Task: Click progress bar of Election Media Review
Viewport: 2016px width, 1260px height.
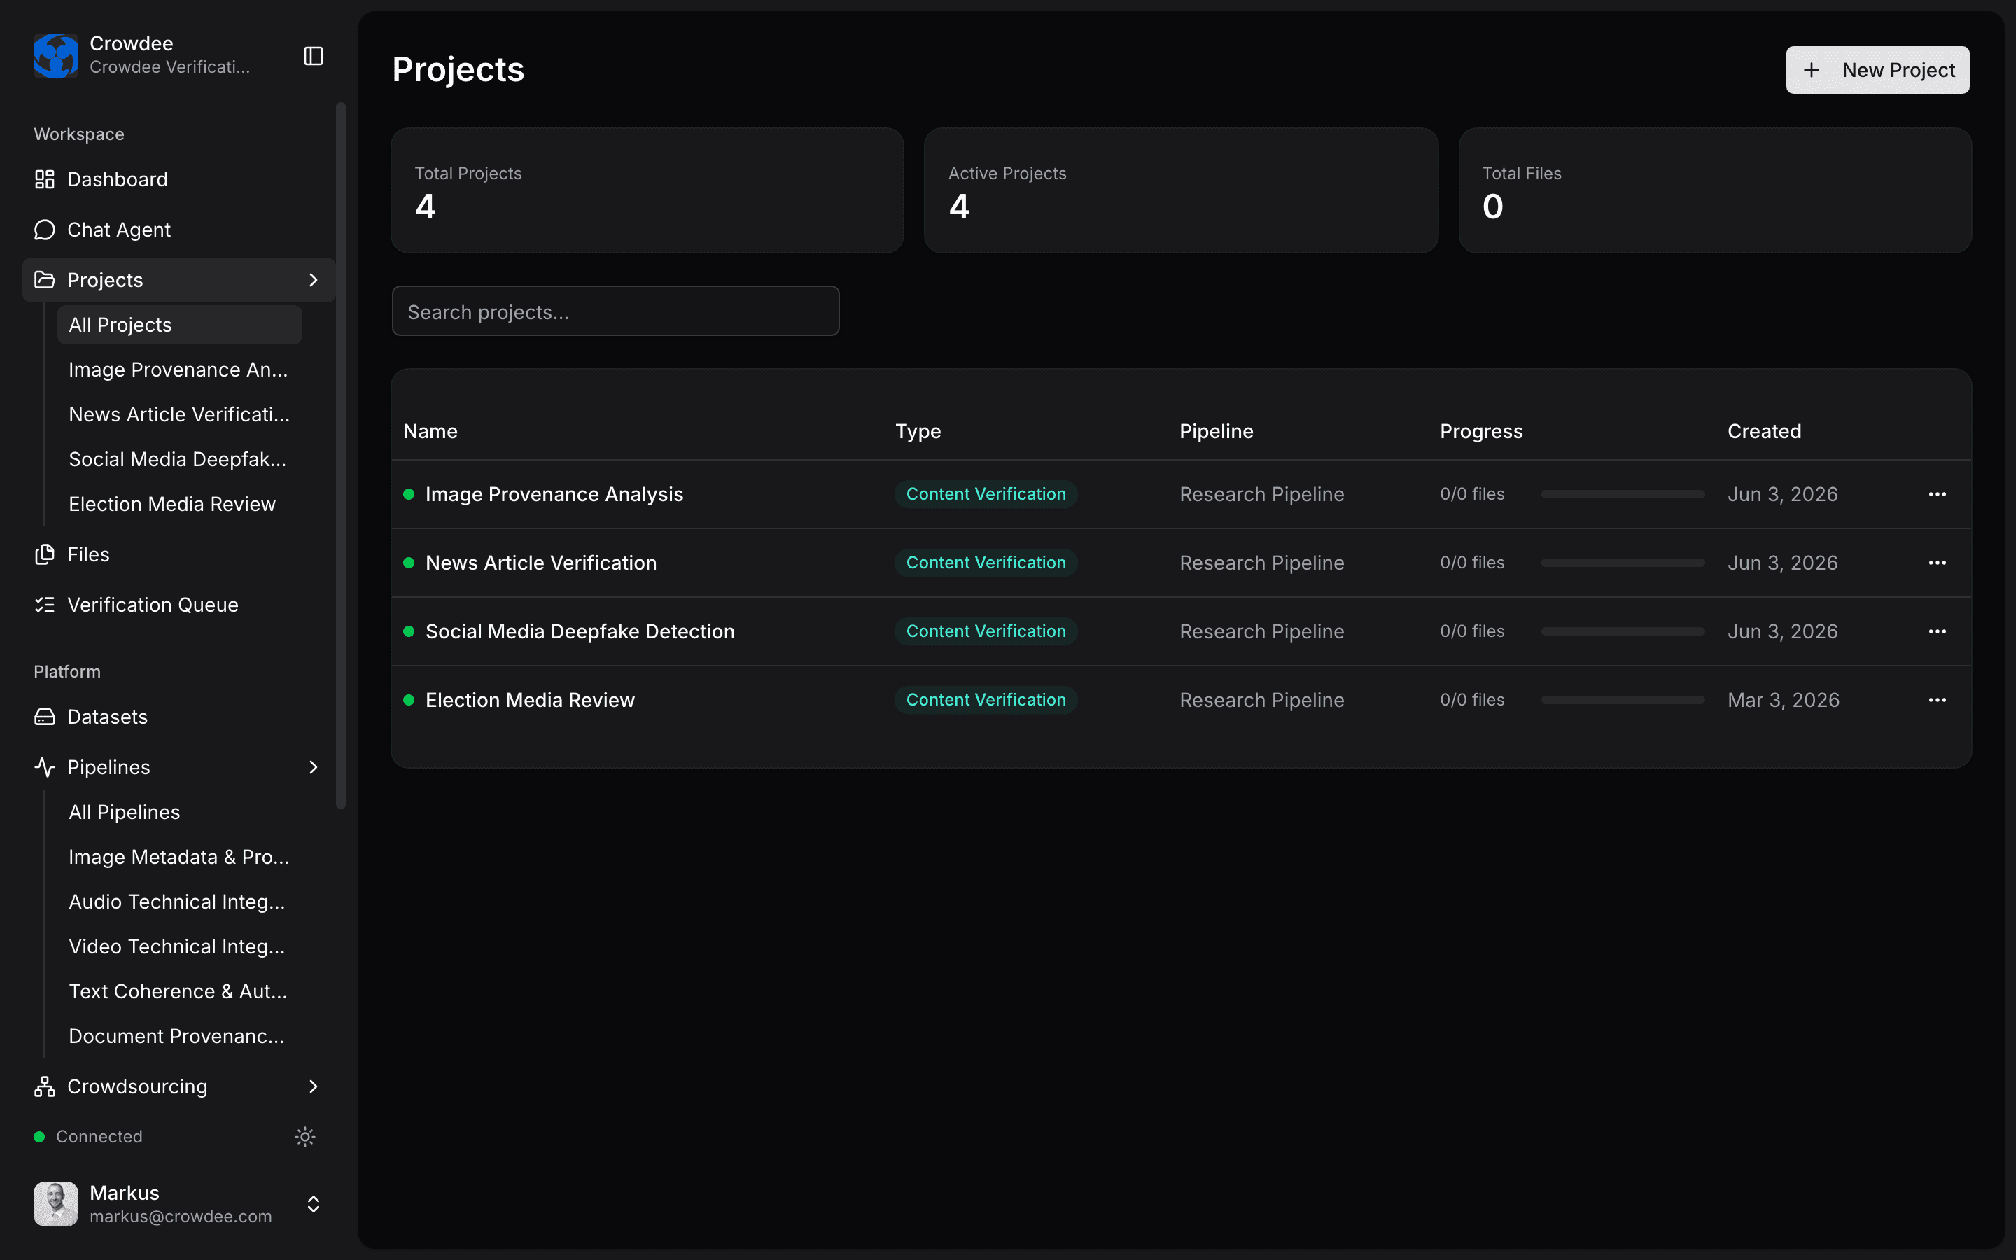Action: (1623, 700)
